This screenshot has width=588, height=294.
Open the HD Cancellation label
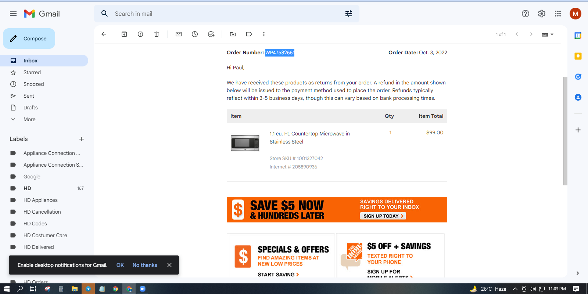[x=44, y=212]
